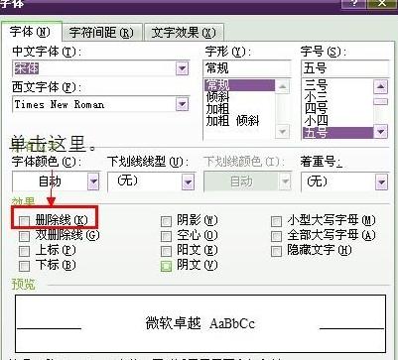This screenshot has width=398, height=360.
Task: Toggle the 上标(P) checkbox
Action: [x=24, y=251]
